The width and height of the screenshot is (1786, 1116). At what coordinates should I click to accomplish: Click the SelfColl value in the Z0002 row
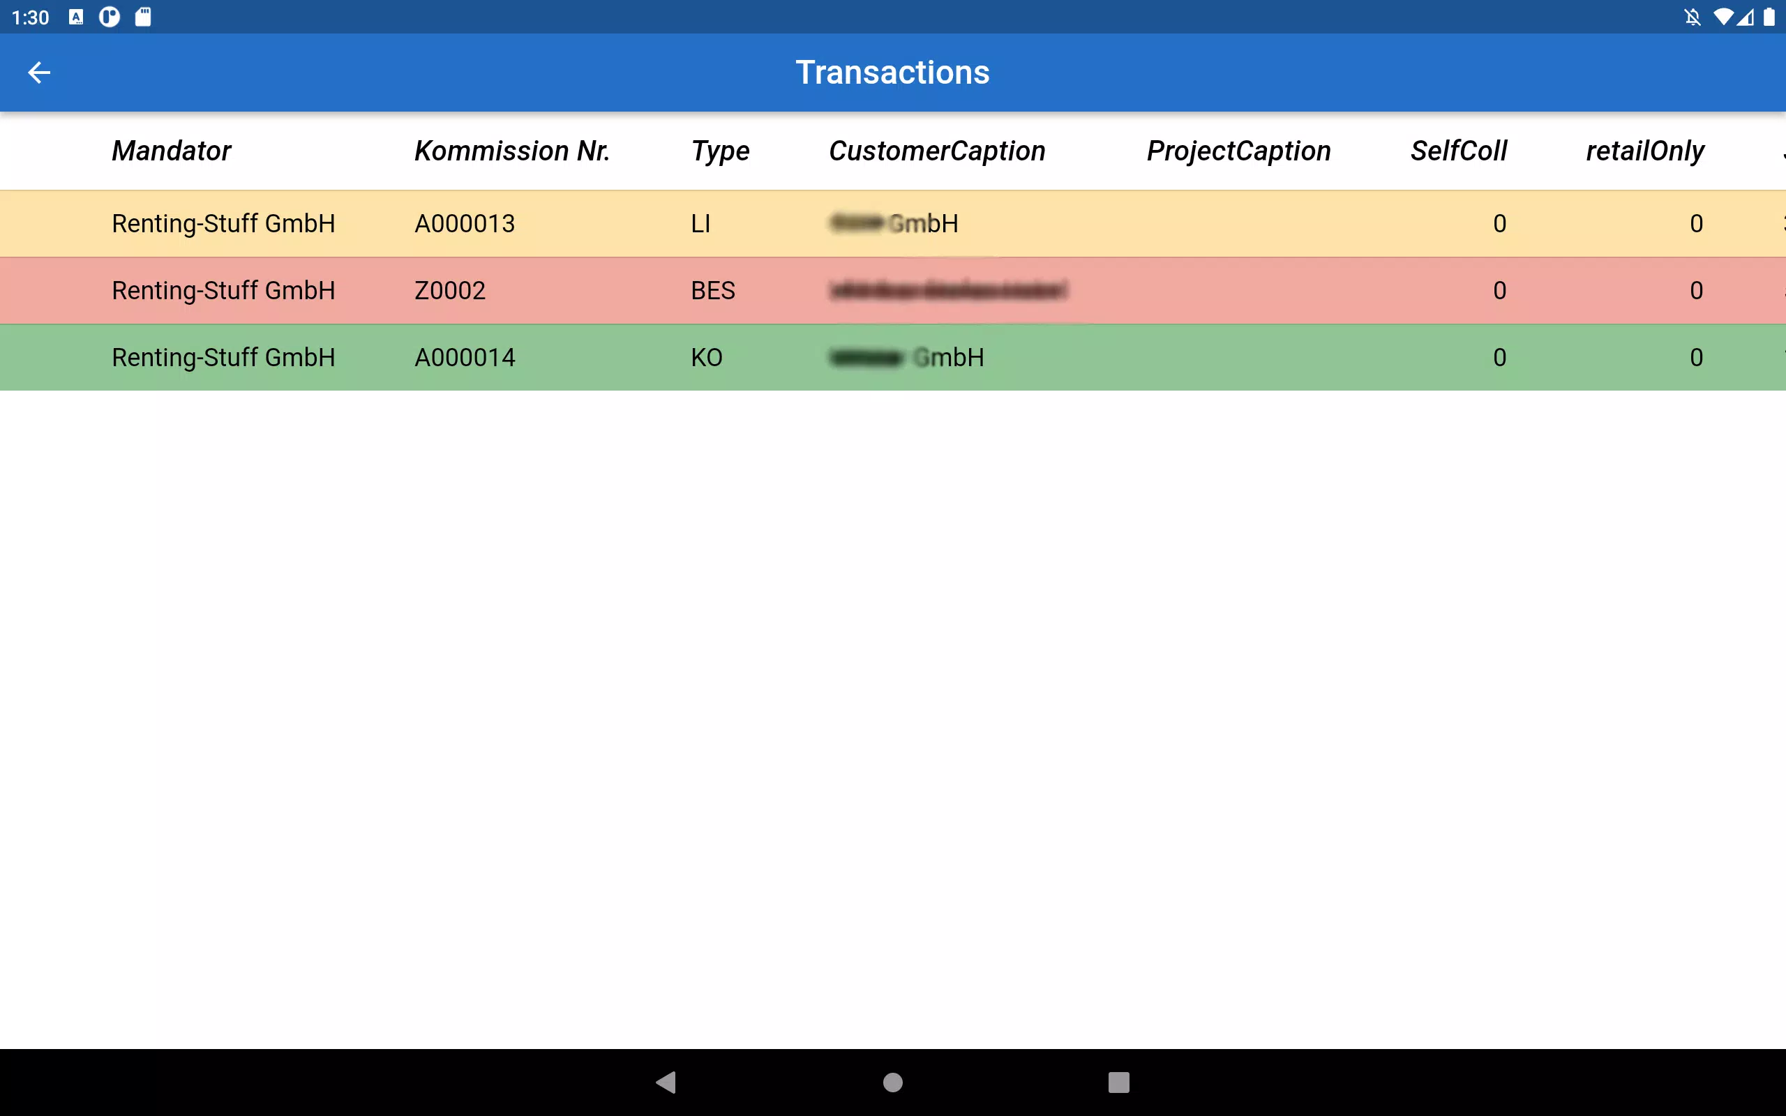coord(1500,291)
